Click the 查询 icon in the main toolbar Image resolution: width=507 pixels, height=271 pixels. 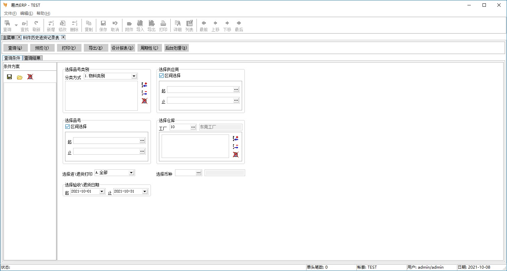coord(7,26)
